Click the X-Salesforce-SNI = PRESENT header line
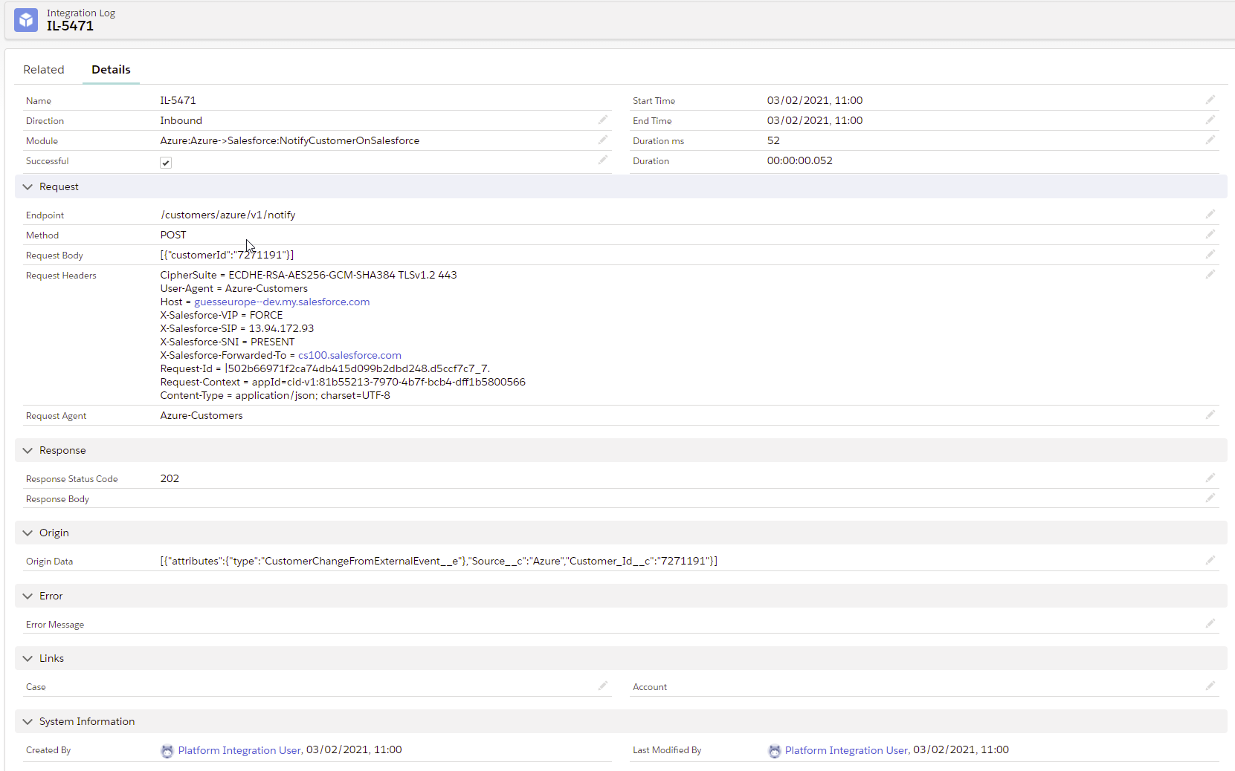1235x771 pixels. pyautogui.click(x=228, y=342)
